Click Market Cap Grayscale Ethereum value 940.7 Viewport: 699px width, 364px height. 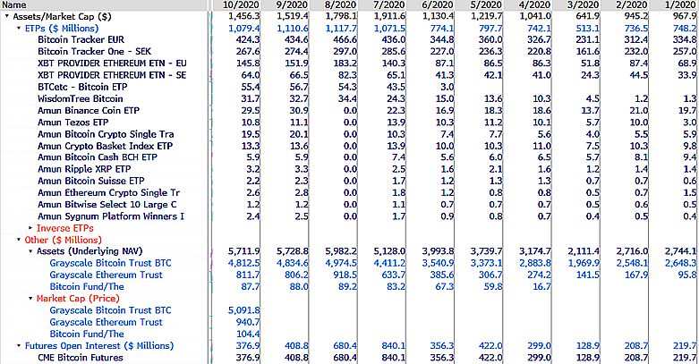pos(247,322)
